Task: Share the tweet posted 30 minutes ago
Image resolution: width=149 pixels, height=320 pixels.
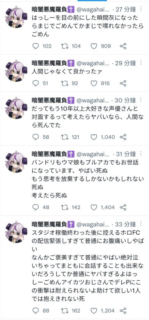Action: tap(123, 137)
